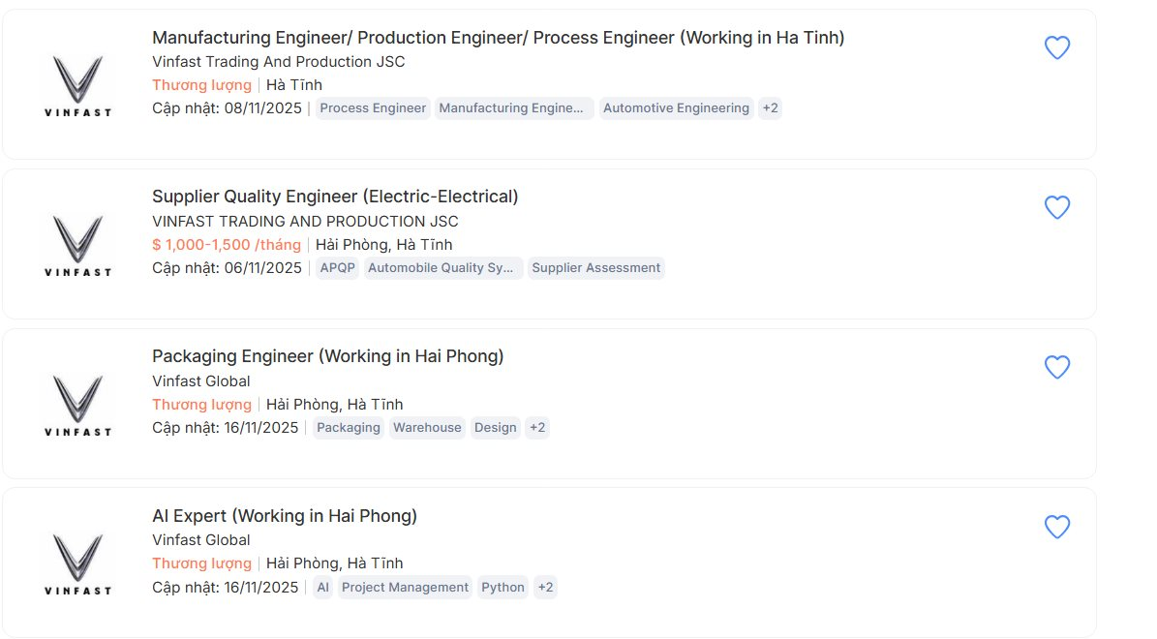Select the Process Engineer tag

click(x=373, y=108)
